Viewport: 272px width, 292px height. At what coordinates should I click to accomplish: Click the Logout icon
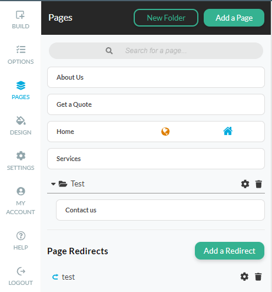(x=21, y=271)
